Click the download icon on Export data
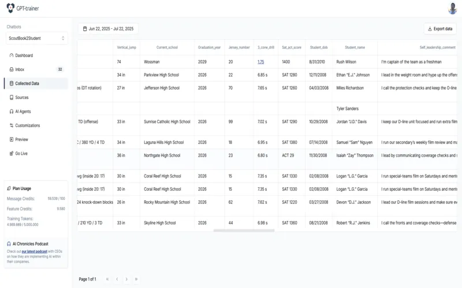 (x=430, y=29)
